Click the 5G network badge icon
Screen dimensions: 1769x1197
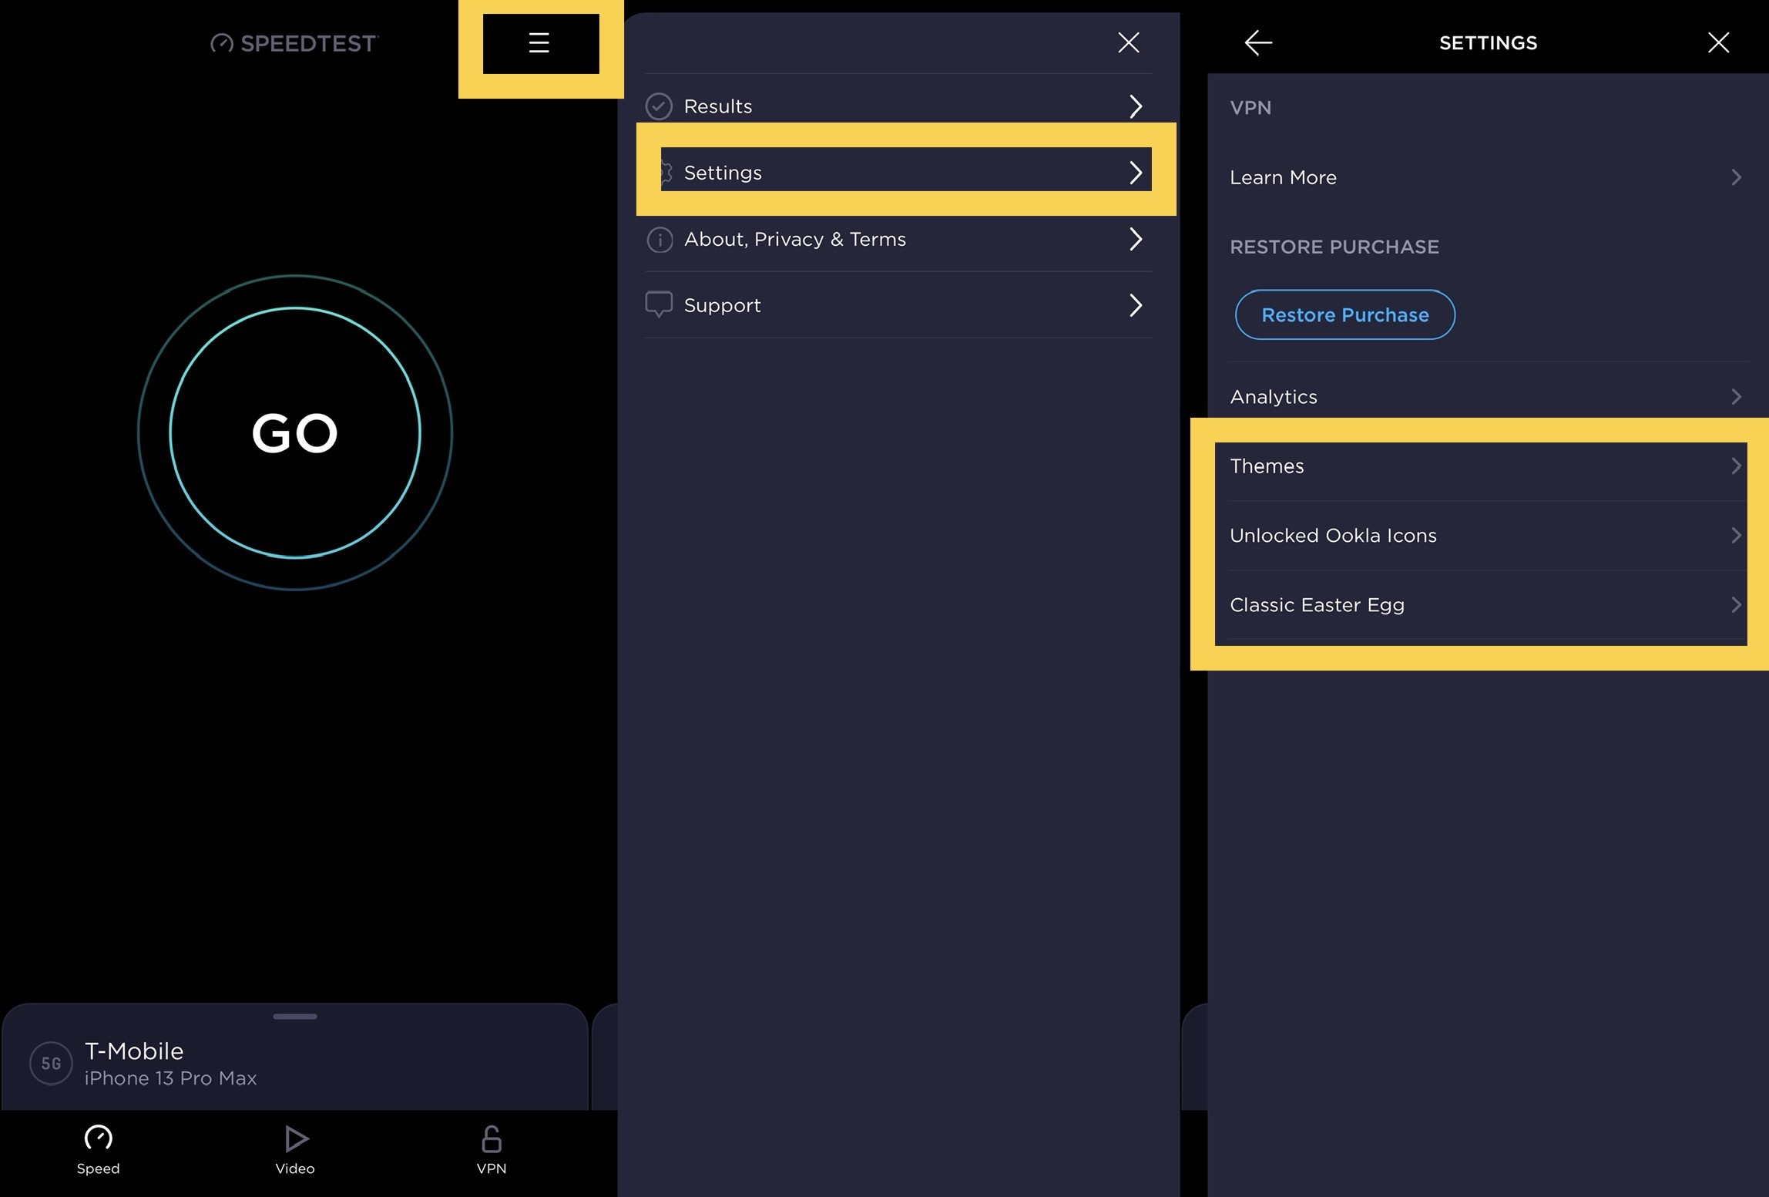[x=51, y=1063]
